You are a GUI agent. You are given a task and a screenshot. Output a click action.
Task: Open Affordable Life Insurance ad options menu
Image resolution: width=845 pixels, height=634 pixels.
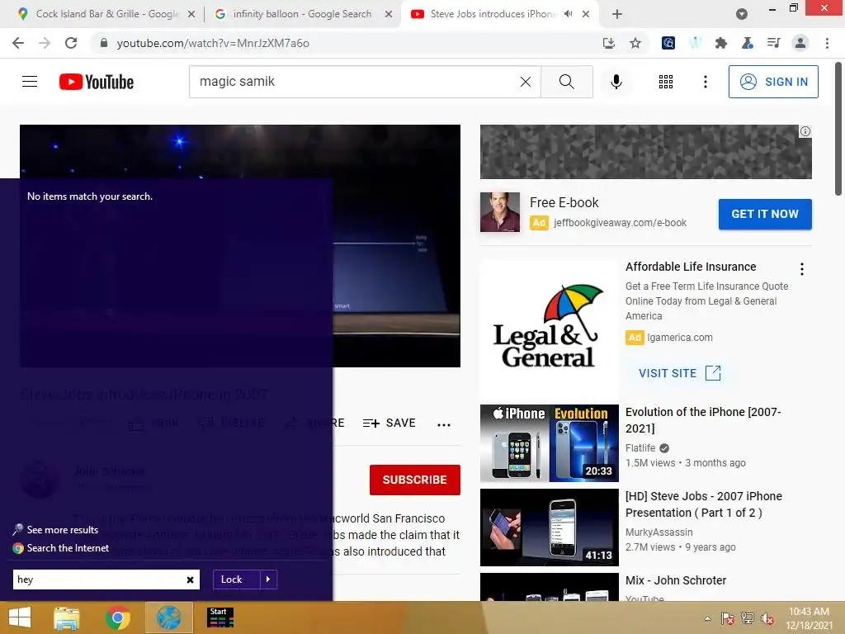click(x=802, y=269)
